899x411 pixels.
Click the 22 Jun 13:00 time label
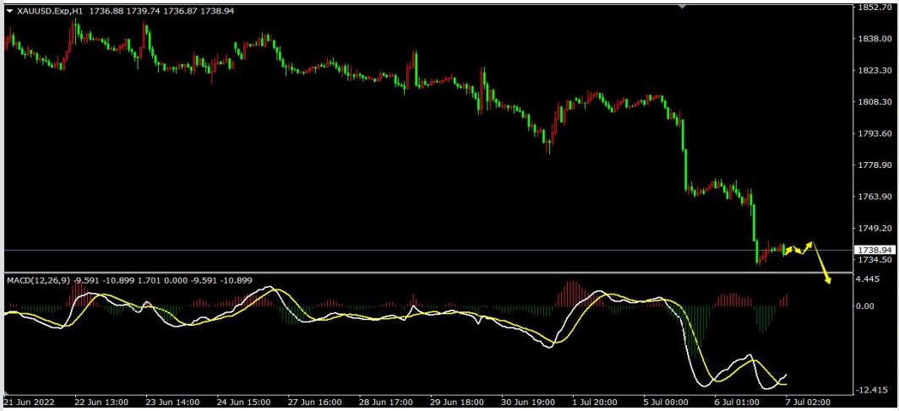pyautogui.click(x=101, y=403)
